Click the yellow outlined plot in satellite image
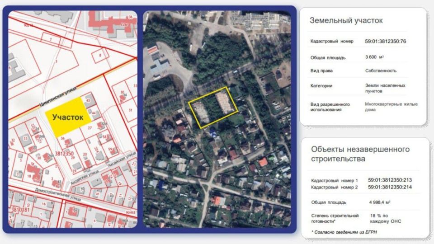Viewport: 434px width, 244px height. coord(213,106)
